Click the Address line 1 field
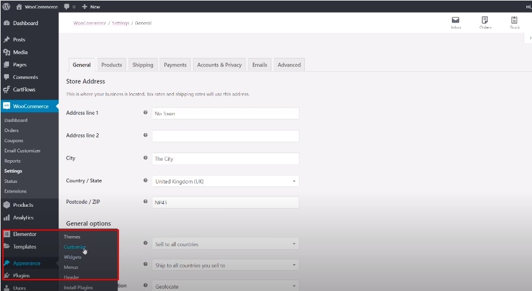 coord(225,114)
